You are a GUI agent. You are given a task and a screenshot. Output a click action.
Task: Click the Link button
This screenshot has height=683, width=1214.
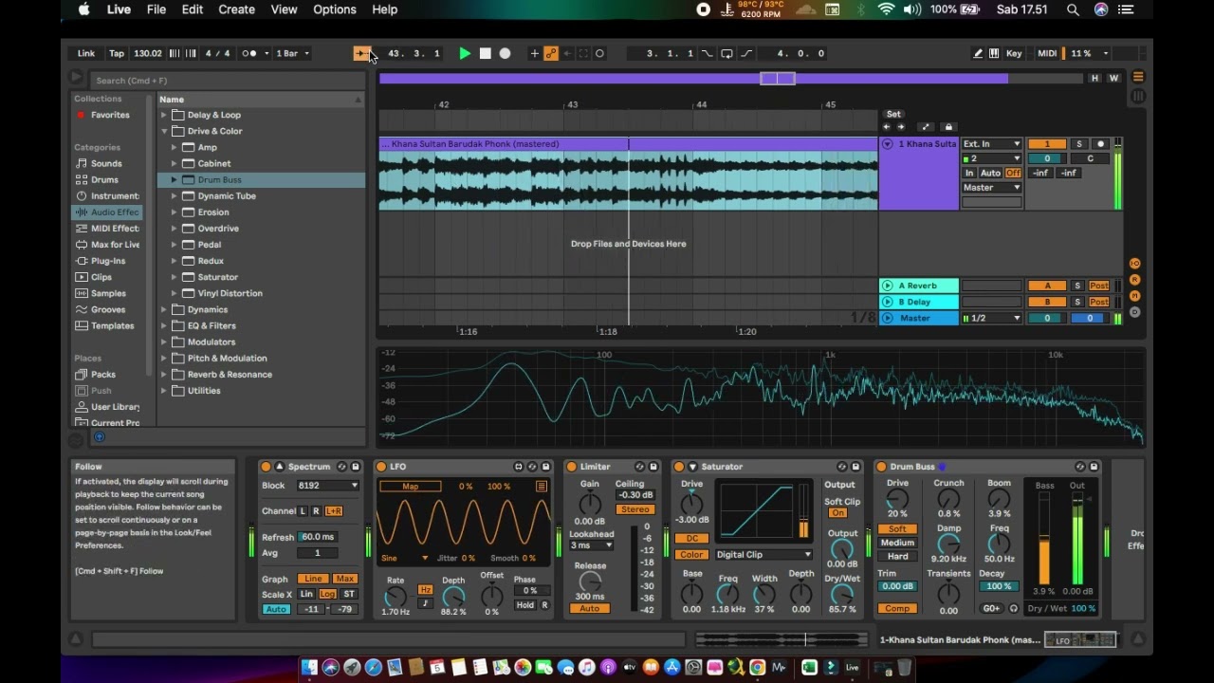click(85, 53)
